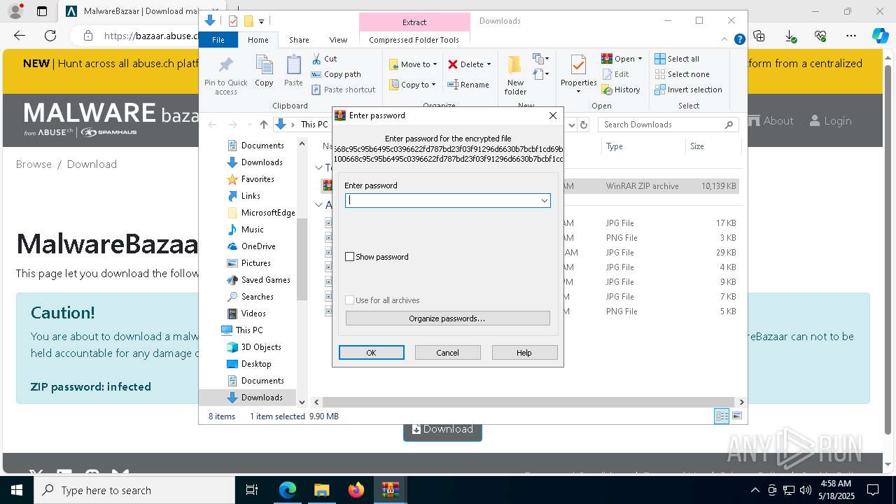Open the File menu tab
This screenshot has height=504, width=896.
tap(218, 40)
